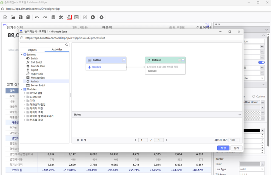Open the Line Type solid dropdown
The image size is (271, 175).
pyautogui.click(x=252, y=169)
